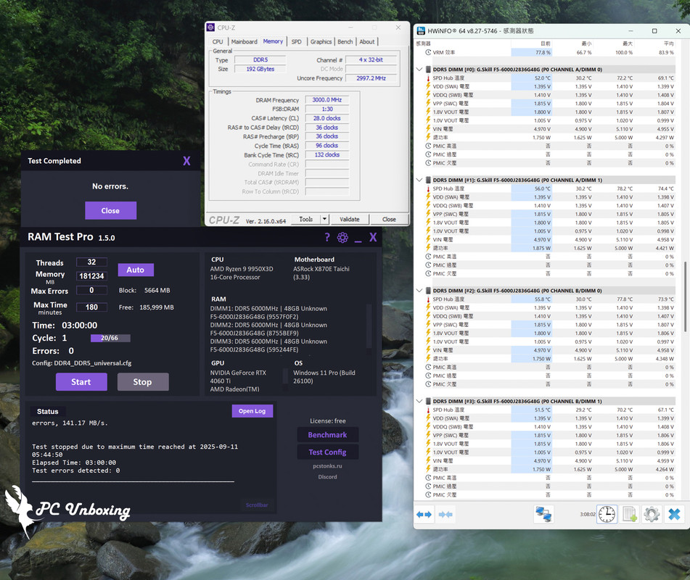
Task: Open the Discord link
Action: coord(327,476)
